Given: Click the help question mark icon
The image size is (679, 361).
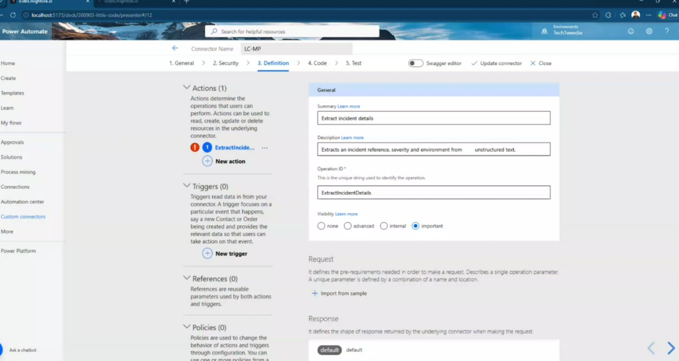Looking at the screenshot, I should [x=666, y=31].
